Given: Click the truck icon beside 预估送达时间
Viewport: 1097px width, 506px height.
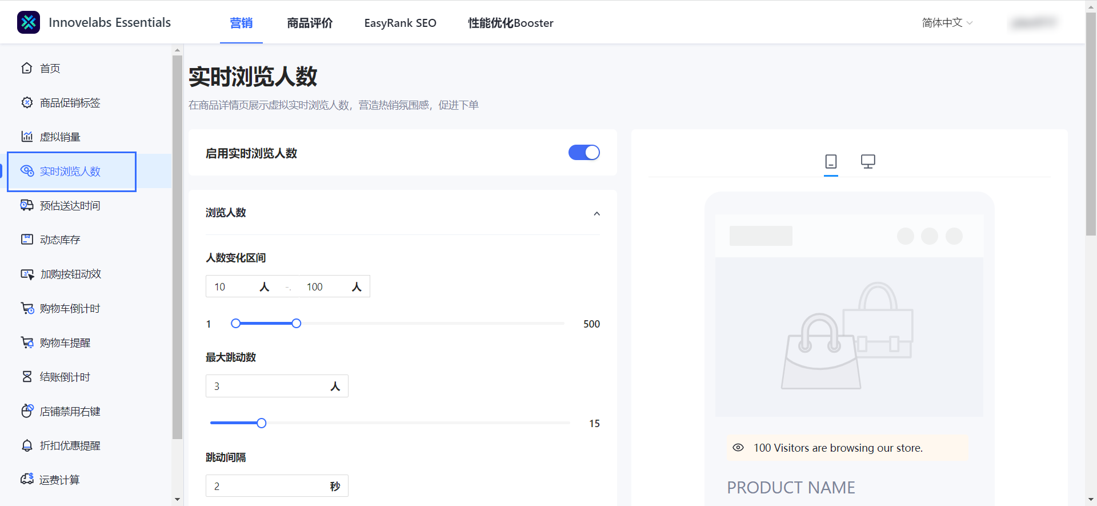Looking at the screenshot, I should pos(27,205).
